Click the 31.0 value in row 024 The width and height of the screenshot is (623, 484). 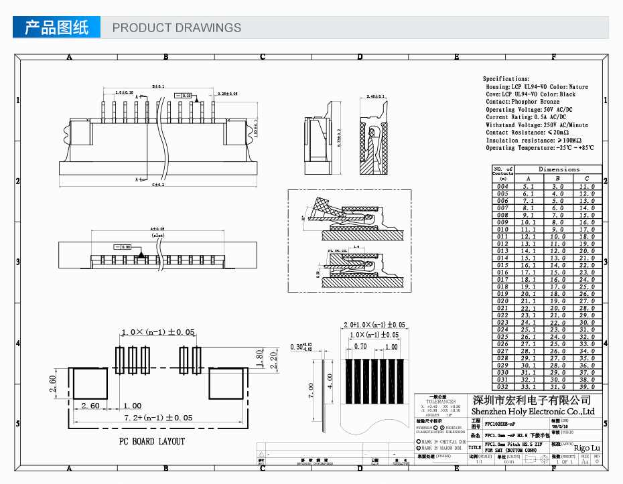point(587,329)
